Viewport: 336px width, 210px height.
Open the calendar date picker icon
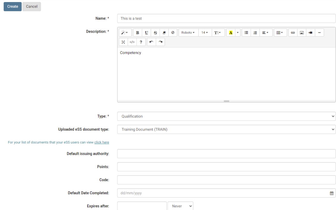click(x=332, y=193)
